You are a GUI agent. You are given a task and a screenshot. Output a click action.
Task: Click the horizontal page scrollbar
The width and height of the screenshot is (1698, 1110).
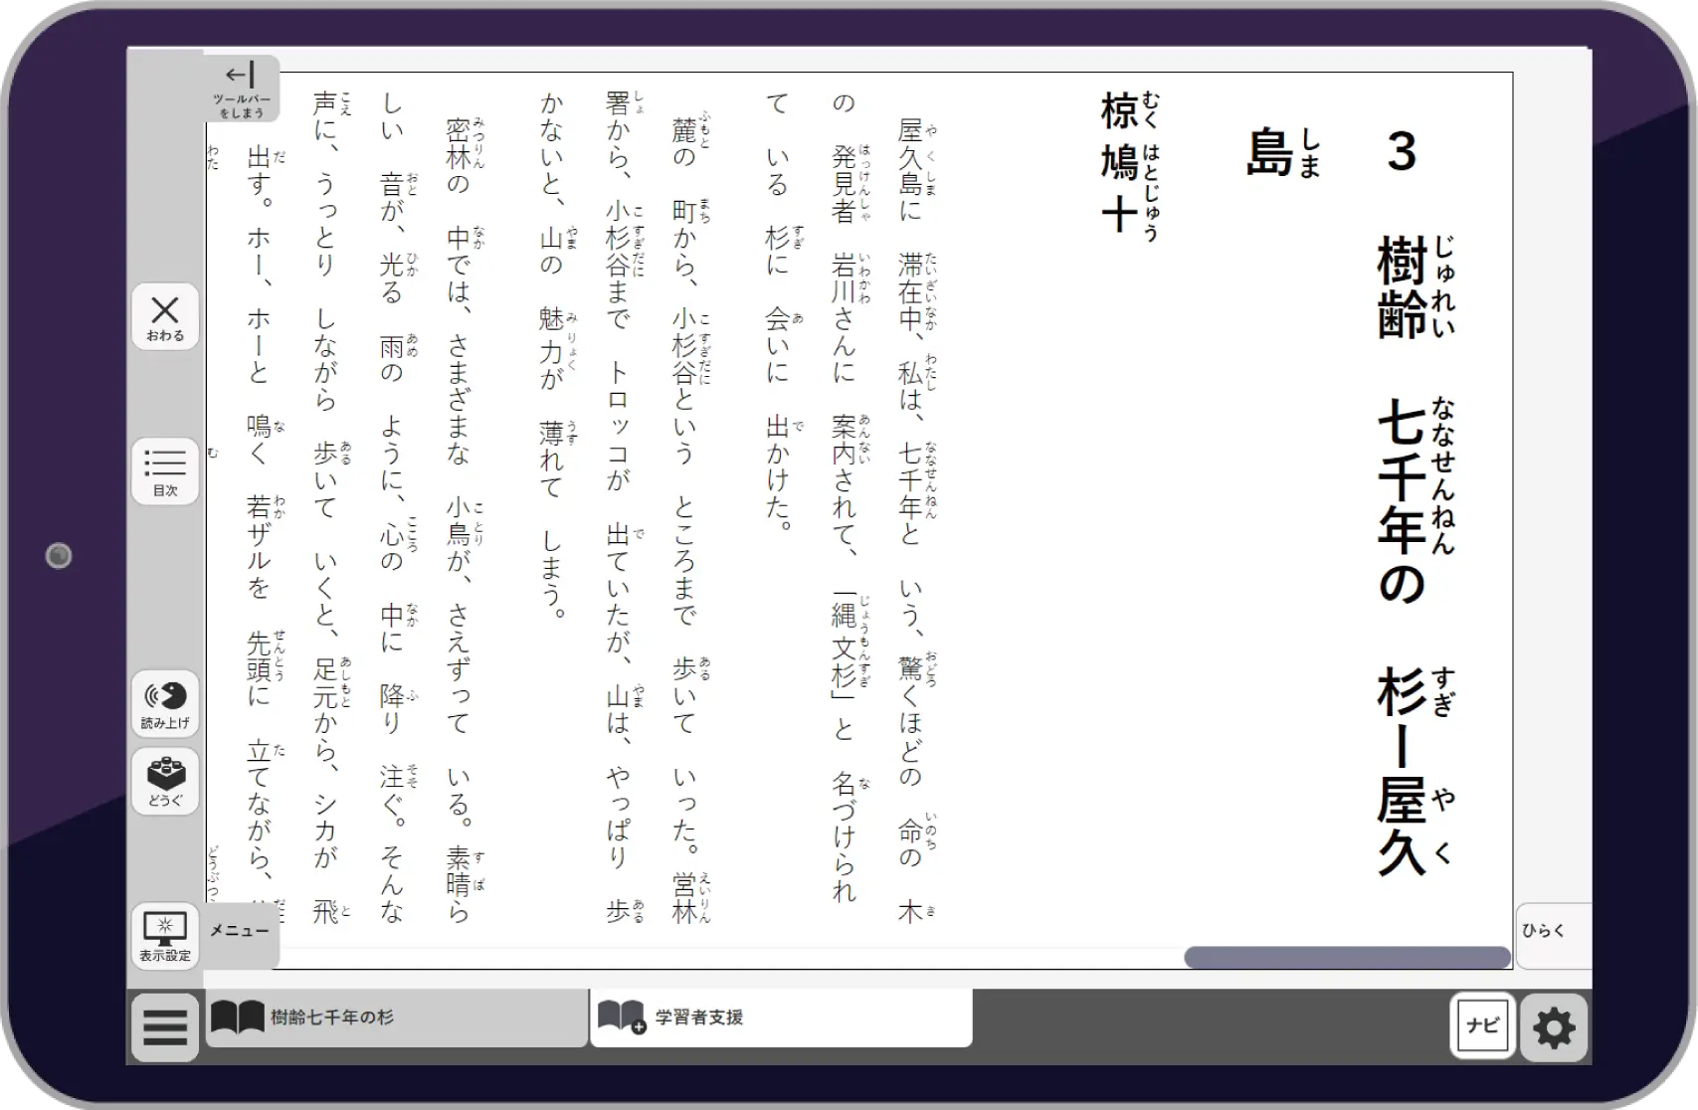[1347, 958]
